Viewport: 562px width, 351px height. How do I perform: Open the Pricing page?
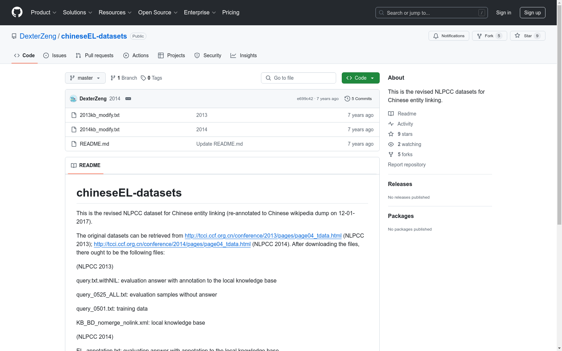231,13
